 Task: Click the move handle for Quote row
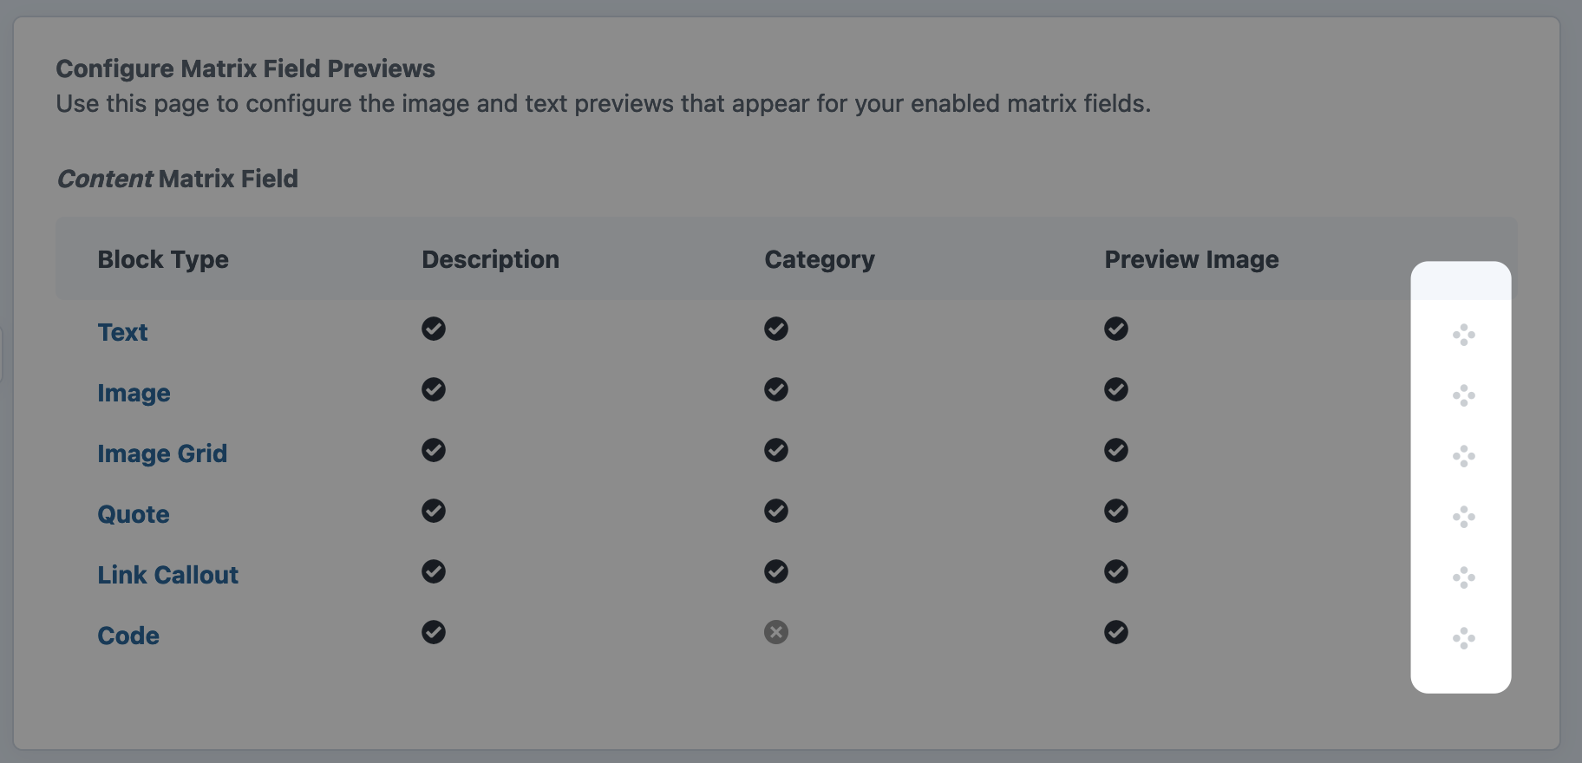(x=1464, y=517)
